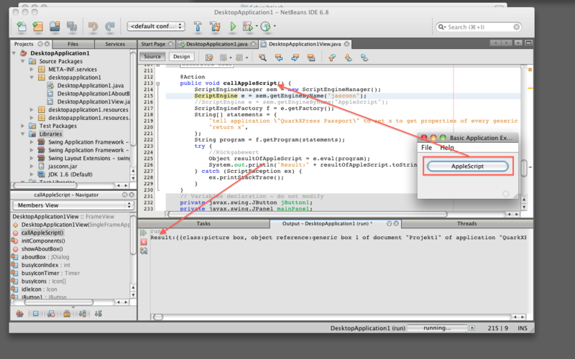The height and width of the screenshot is (359, 575).
Task: Click the Build Main Project hammer icon
Action: (198, 27)
